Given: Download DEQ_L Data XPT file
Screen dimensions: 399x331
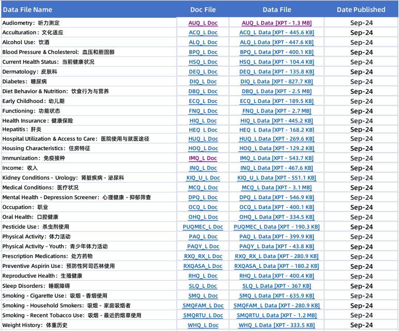Looking at the screenshot, I should pyautogui.click(x=277, y=72).
